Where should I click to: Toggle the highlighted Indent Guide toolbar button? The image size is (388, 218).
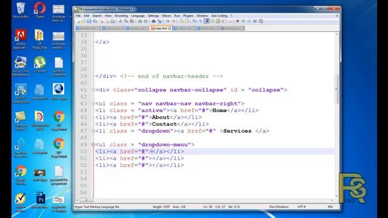tap(207, 21)
